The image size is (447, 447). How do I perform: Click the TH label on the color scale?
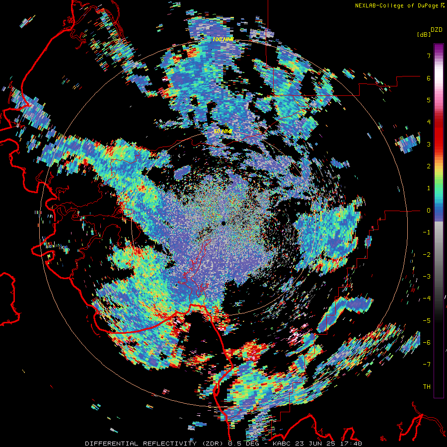pos(427,387)
